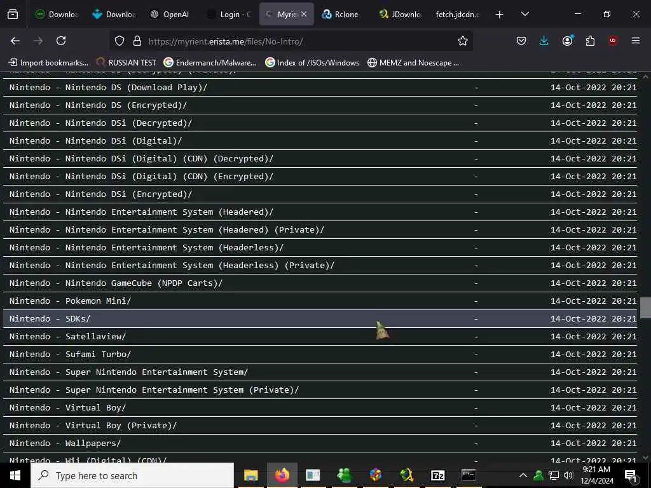Switch to the OpenAI tab

[170, 15]
